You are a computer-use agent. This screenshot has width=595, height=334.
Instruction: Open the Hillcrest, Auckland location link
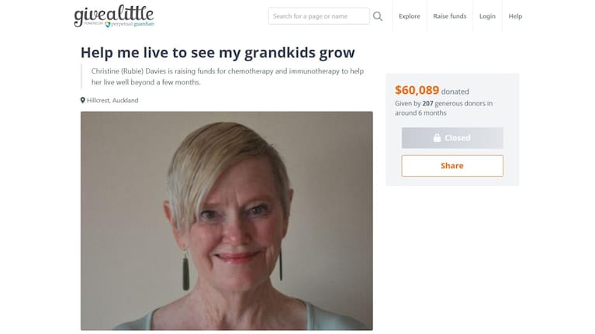click(x=112, y=101)
